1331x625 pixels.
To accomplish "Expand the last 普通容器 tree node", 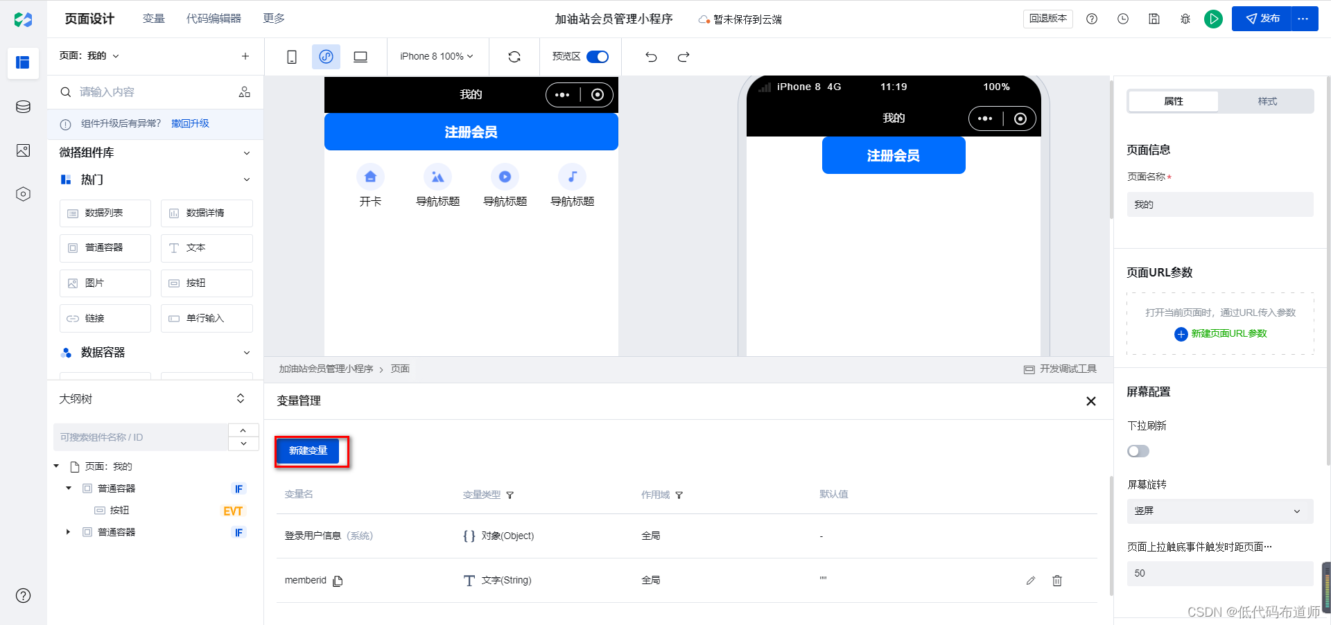I will tap(68, 532).
